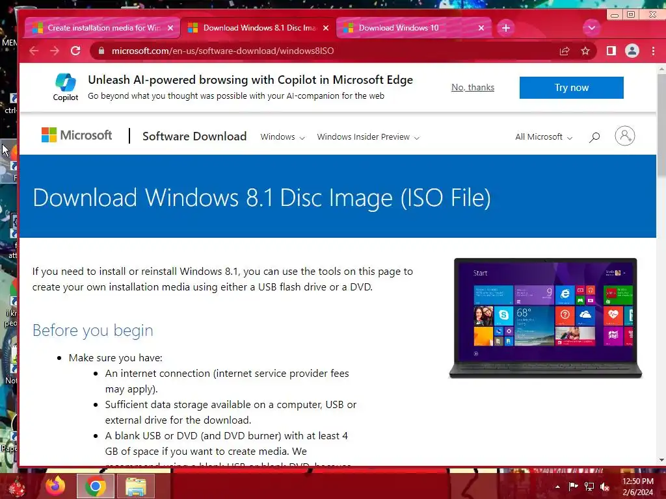
Task: Click the 'Unleash AI-powered browsing' headline
Action: (x=250, y=80)
